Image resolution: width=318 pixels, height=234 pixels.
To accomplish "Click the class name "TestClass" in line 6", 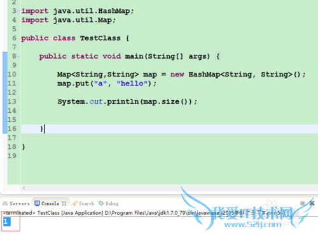I will (x=100, y=38).
